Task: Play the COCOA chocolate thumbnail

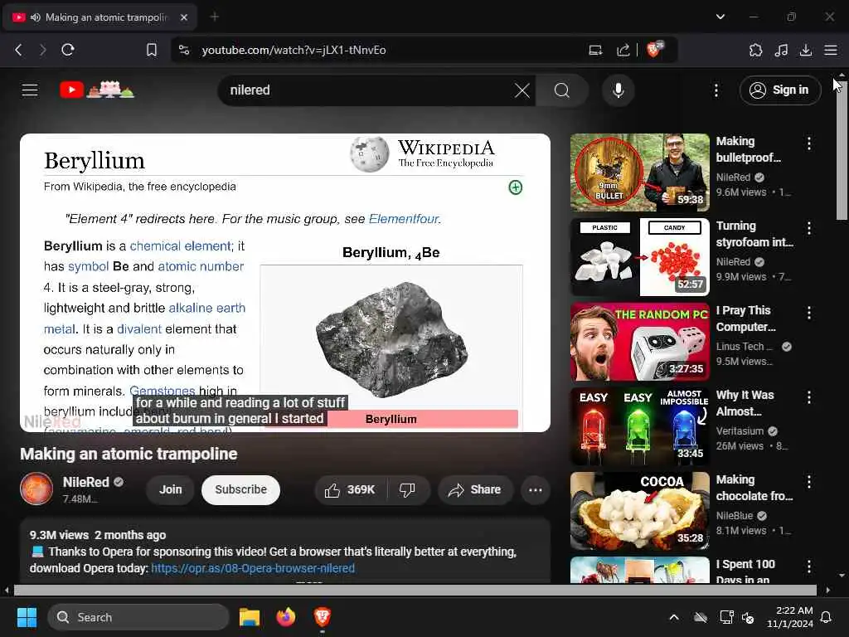Action: tap(639, 511)
